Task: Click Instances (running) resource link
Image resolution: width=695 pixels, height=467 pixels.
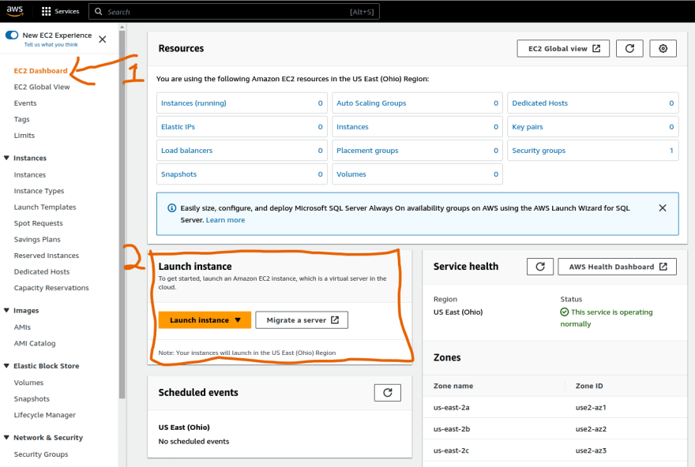Action: (193, 103)
